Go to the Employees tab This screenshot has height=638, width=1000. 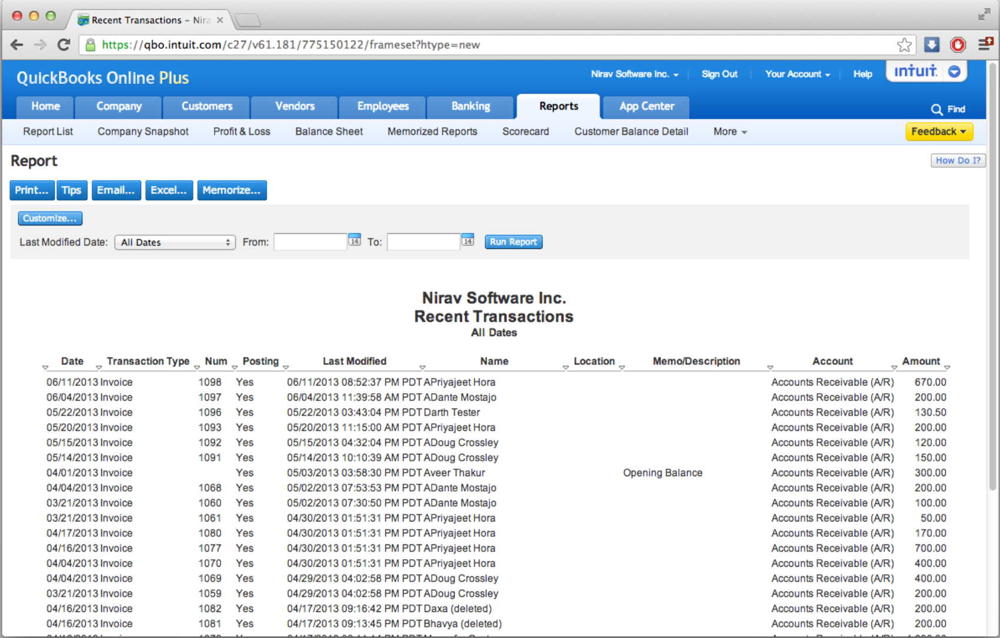coord(383,107)
